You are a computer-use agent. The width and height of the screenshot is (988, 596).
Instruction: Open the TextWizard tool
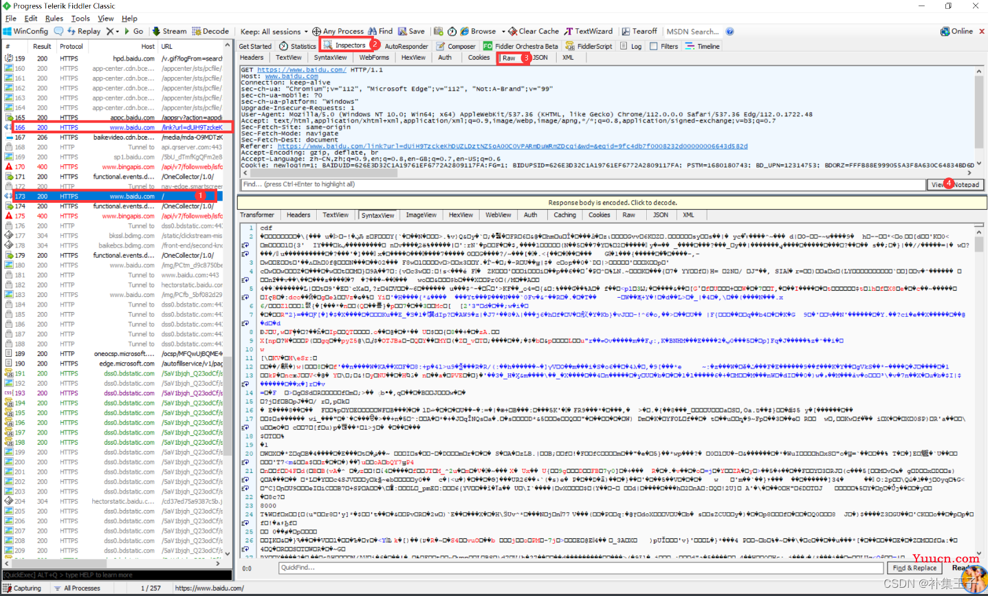[589, 32]
